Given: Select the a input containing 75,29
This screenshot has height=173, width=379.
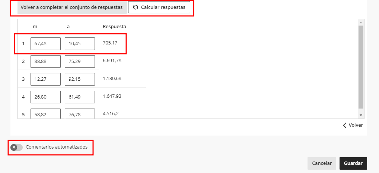Looking at the screenshot, I should (x=80, y=61).
